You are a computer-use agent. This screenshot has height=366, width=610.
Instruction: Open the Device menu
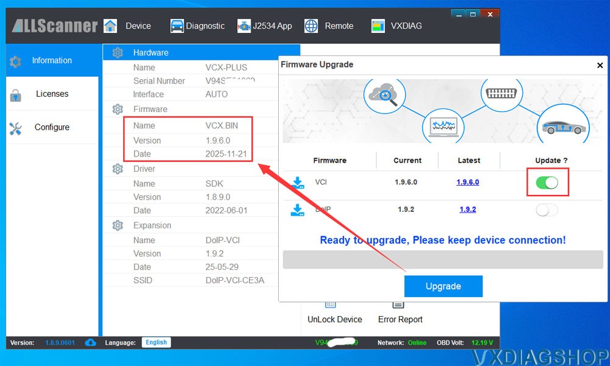click(x=138, y=26)
